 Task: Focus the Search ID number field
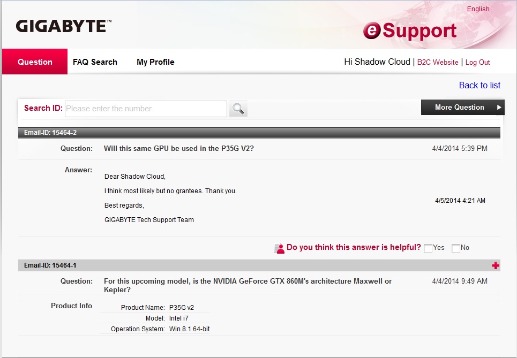[x=146, y=109]
